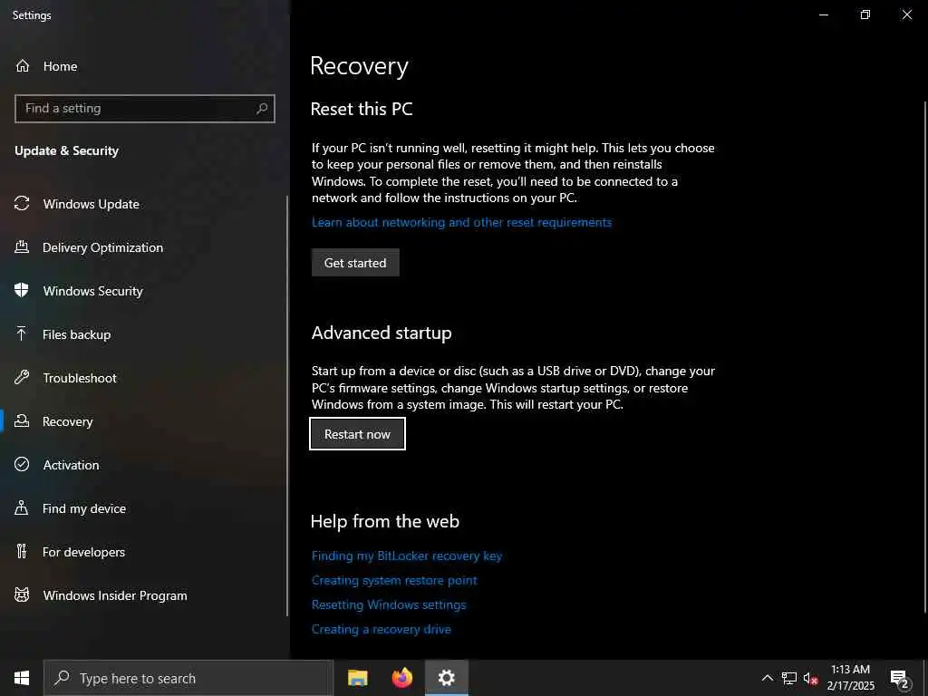Click the Find a setting search box

(144, 109)
